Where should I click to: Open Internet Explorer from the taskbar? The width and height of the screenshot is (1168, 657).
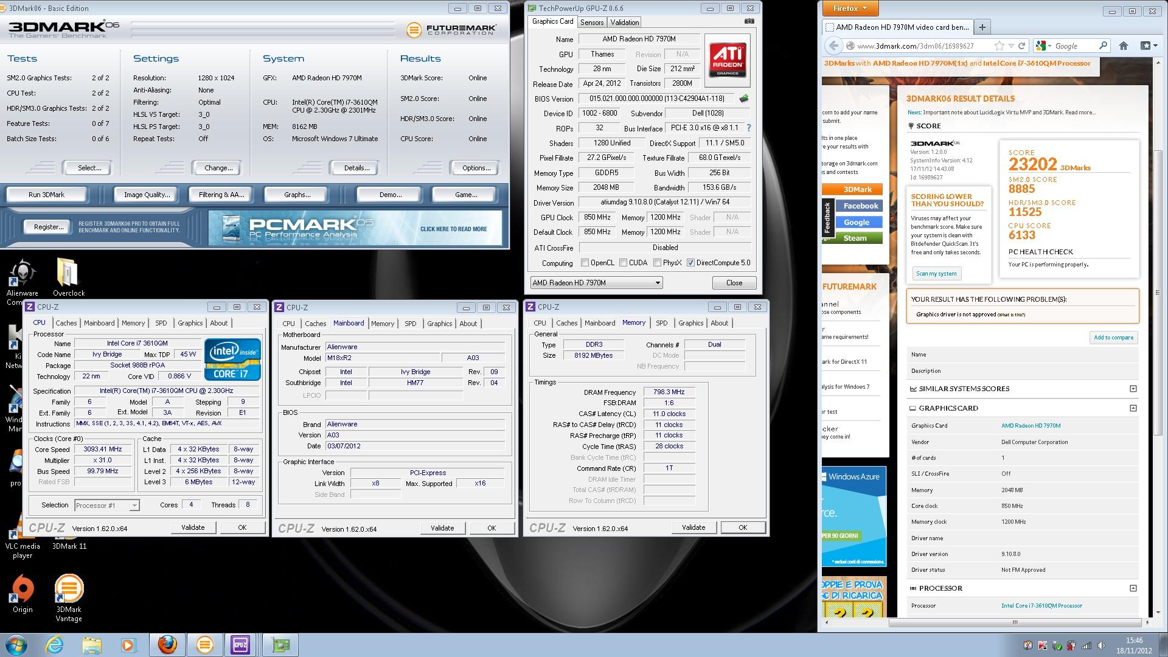coord(55,645)
